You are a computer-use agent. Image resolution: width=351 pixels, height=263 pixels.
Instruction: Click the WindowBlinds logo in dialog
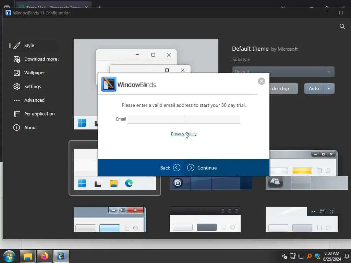tap(109, 84)
